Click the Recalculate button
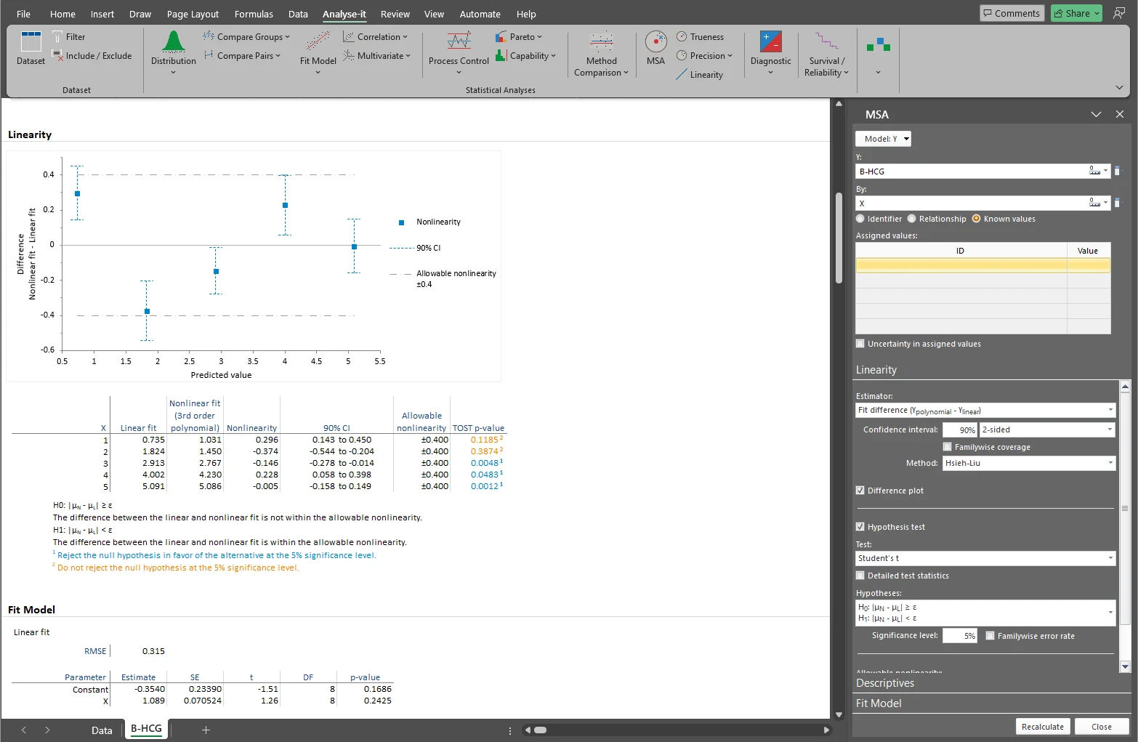Image resolution: width=1138 pixels, height=742 pixels. [x=1042, y=727]
